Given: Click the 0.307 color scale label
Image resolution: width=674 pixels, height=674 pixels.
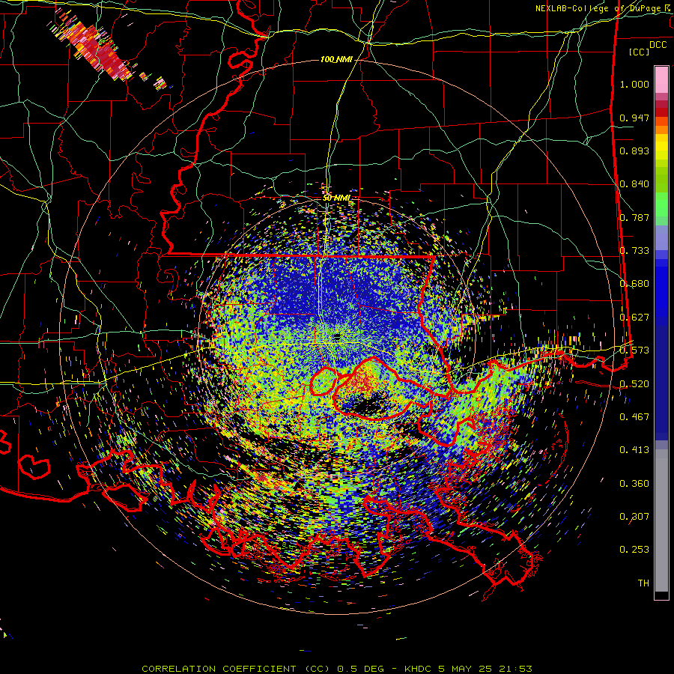Looking at the screenshot, I should point(634,517).
